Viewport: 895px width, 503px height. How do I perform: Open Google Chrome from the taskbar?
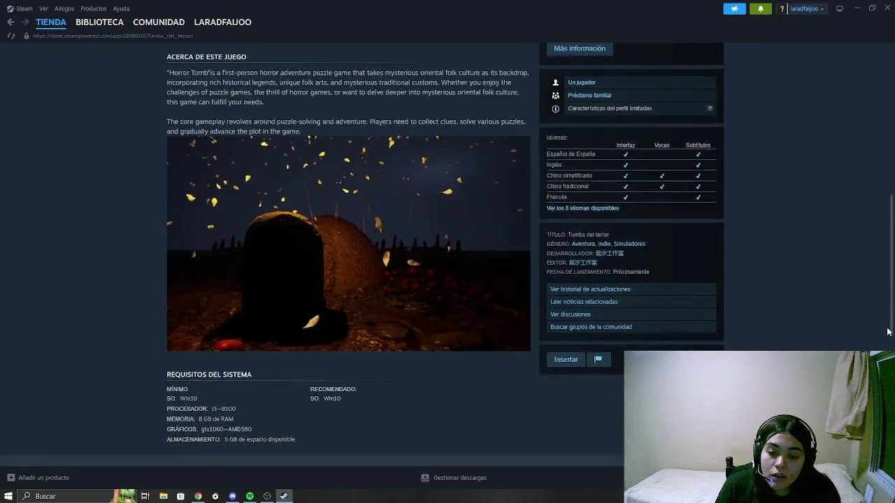198,496
